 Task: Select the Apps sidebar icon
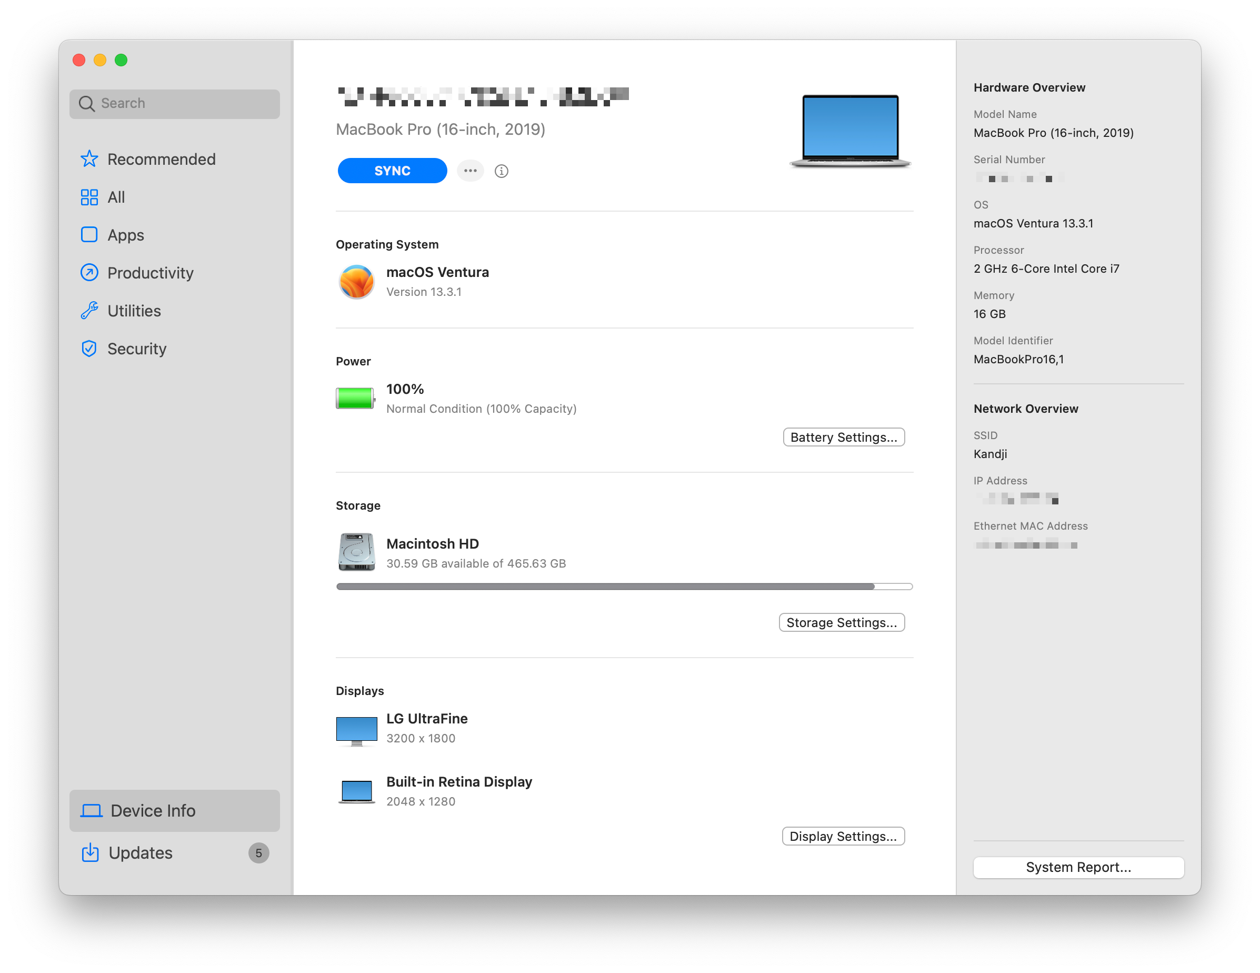[89, 235]
